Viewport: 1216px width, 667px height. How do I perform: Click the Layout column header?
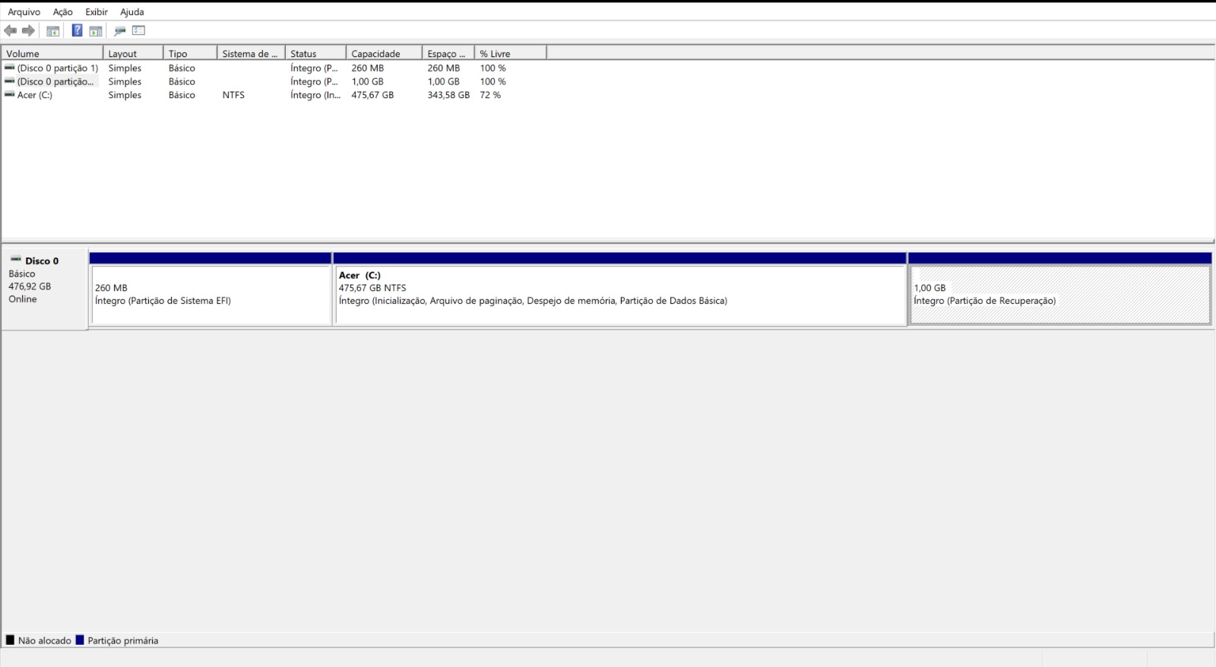(x=133, y=53)
